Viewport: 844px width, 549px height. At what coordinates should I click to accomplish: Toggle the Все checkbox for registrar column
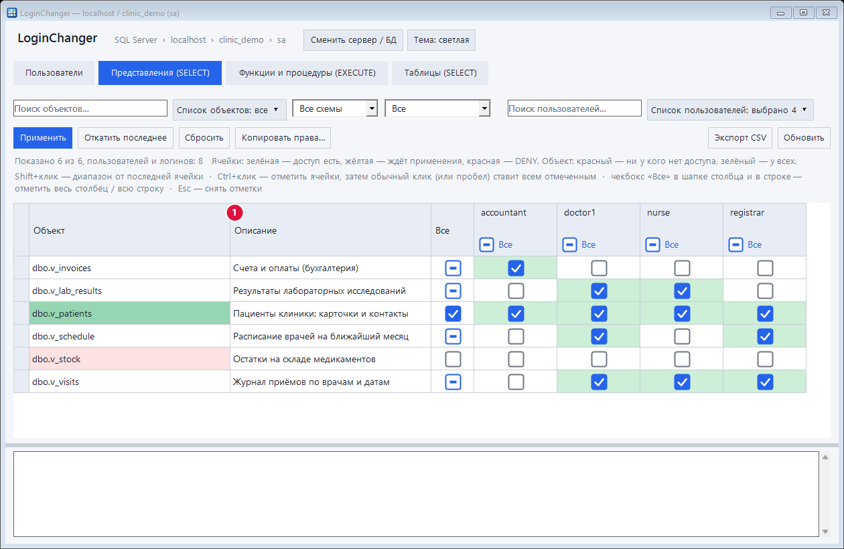736,245
